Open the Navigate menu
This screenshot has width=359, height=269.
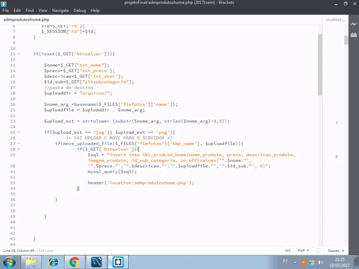tap(60, 11)
